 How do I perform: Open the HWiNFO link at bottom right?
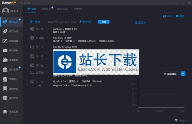(184, 120)
